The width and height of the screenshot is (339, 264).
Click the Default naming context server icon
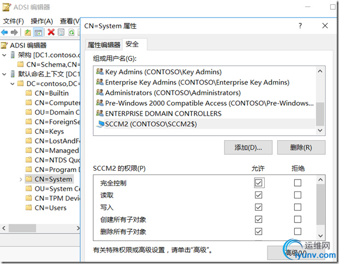pyautogui.click(x=13, y=74)
